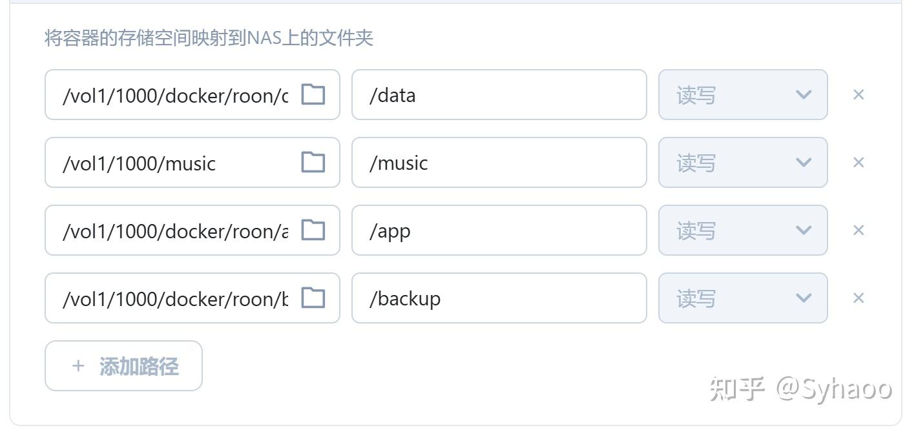Open folder picker in /app mapping row
The width and height of the screenshot is (916, 430).
[313, 230]
